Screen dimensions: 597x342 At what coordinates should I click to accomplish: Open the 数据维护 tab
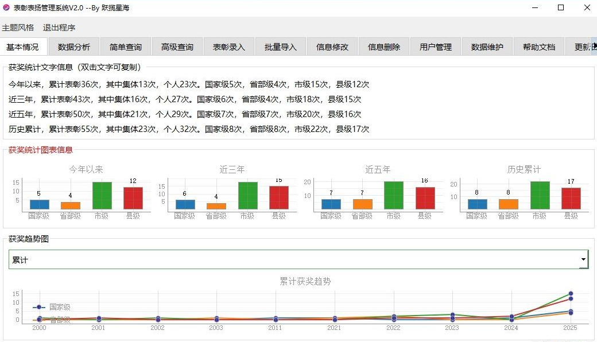click(487, 47)
